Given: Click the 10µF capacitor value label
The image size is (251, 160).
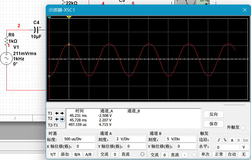Looking at the screenshot, I should [x=36, y=37].
